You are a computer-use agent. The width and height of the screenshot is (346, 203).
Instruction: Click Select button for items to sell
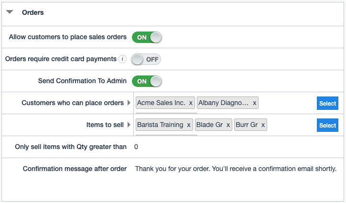(327, 126)
